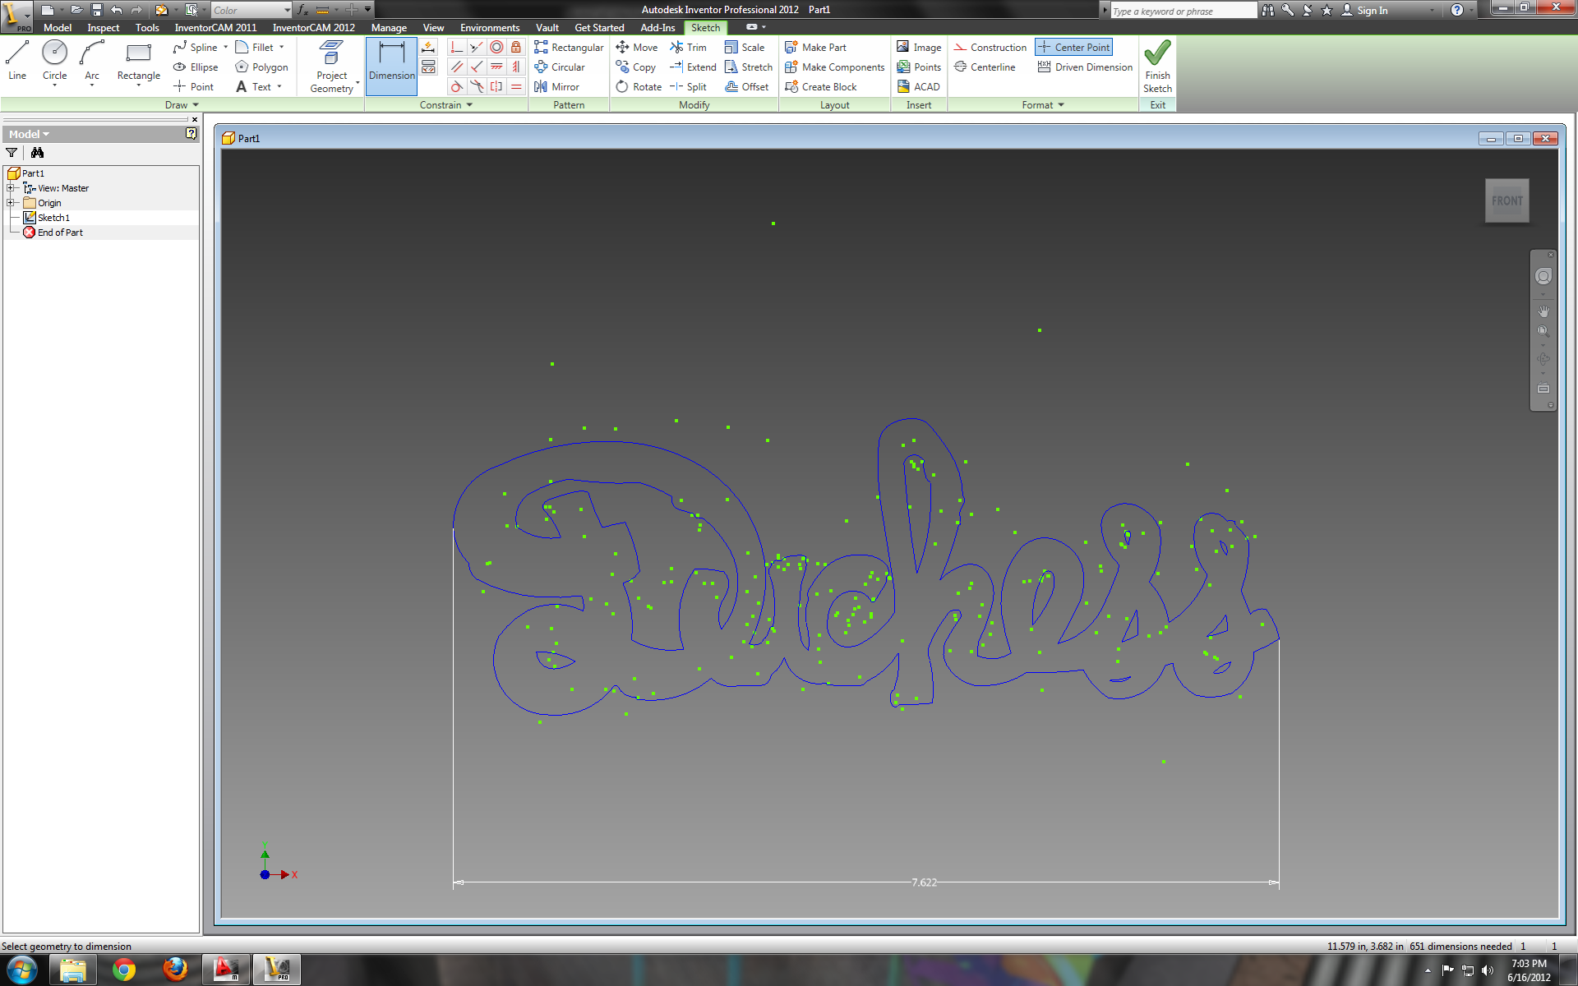
Task: Expand the Origin tree item
Action: pyautogui.click(x=10, y=202)
